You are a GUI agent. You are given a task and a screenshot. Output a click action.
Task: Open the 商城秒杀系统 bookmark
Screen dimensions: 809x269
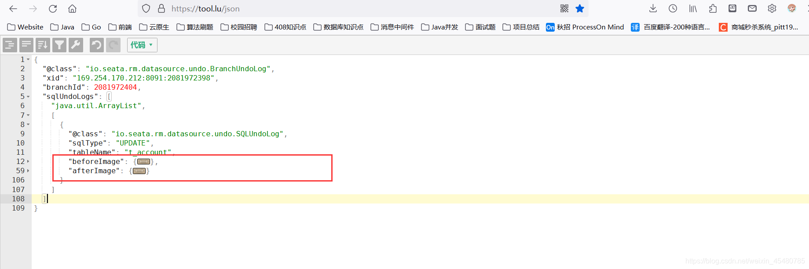coord(758,27)
